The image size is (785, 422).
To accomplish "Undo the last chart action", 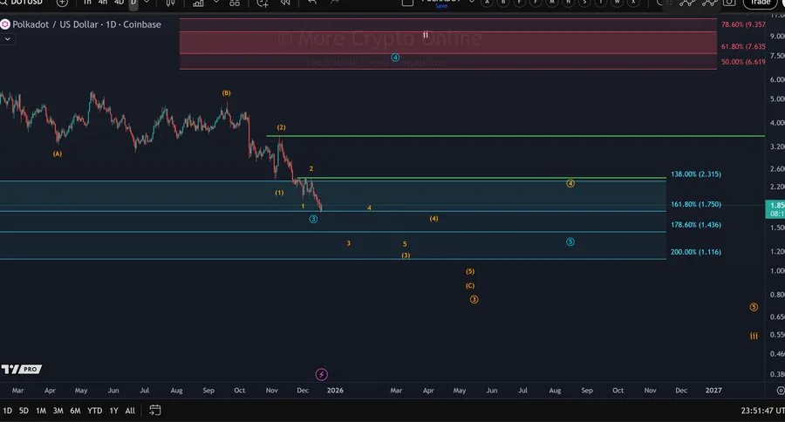I will coord(312,3).
